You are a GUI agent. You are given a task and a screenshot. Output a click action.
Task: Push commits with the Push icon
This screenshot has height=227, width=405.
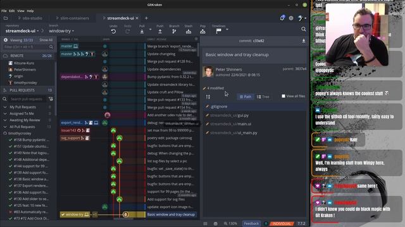pos(160,32)
